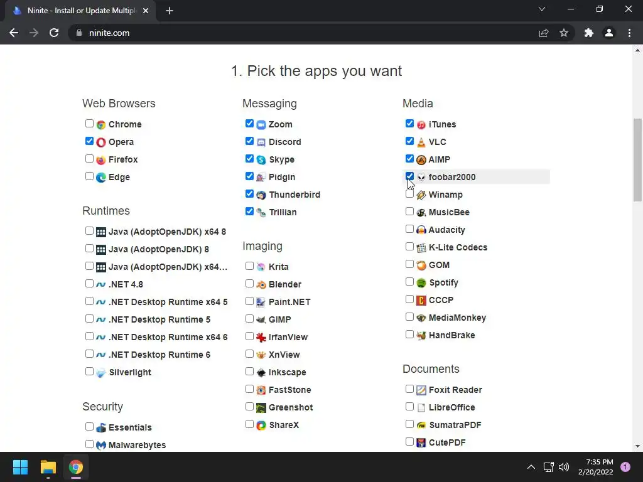
Task: Click the AIMP icon
Action: tap(421, 160)
